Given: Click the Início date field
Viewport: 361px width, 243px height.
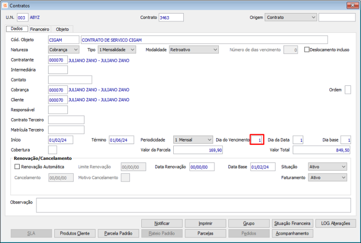Looking at the screenshot, I should pos(61,140).
